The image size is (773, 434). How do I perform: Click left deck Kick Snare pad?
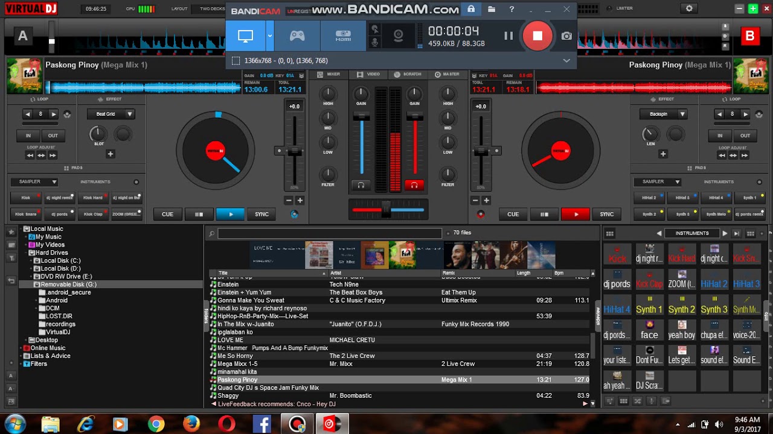(x=26, y=214)
